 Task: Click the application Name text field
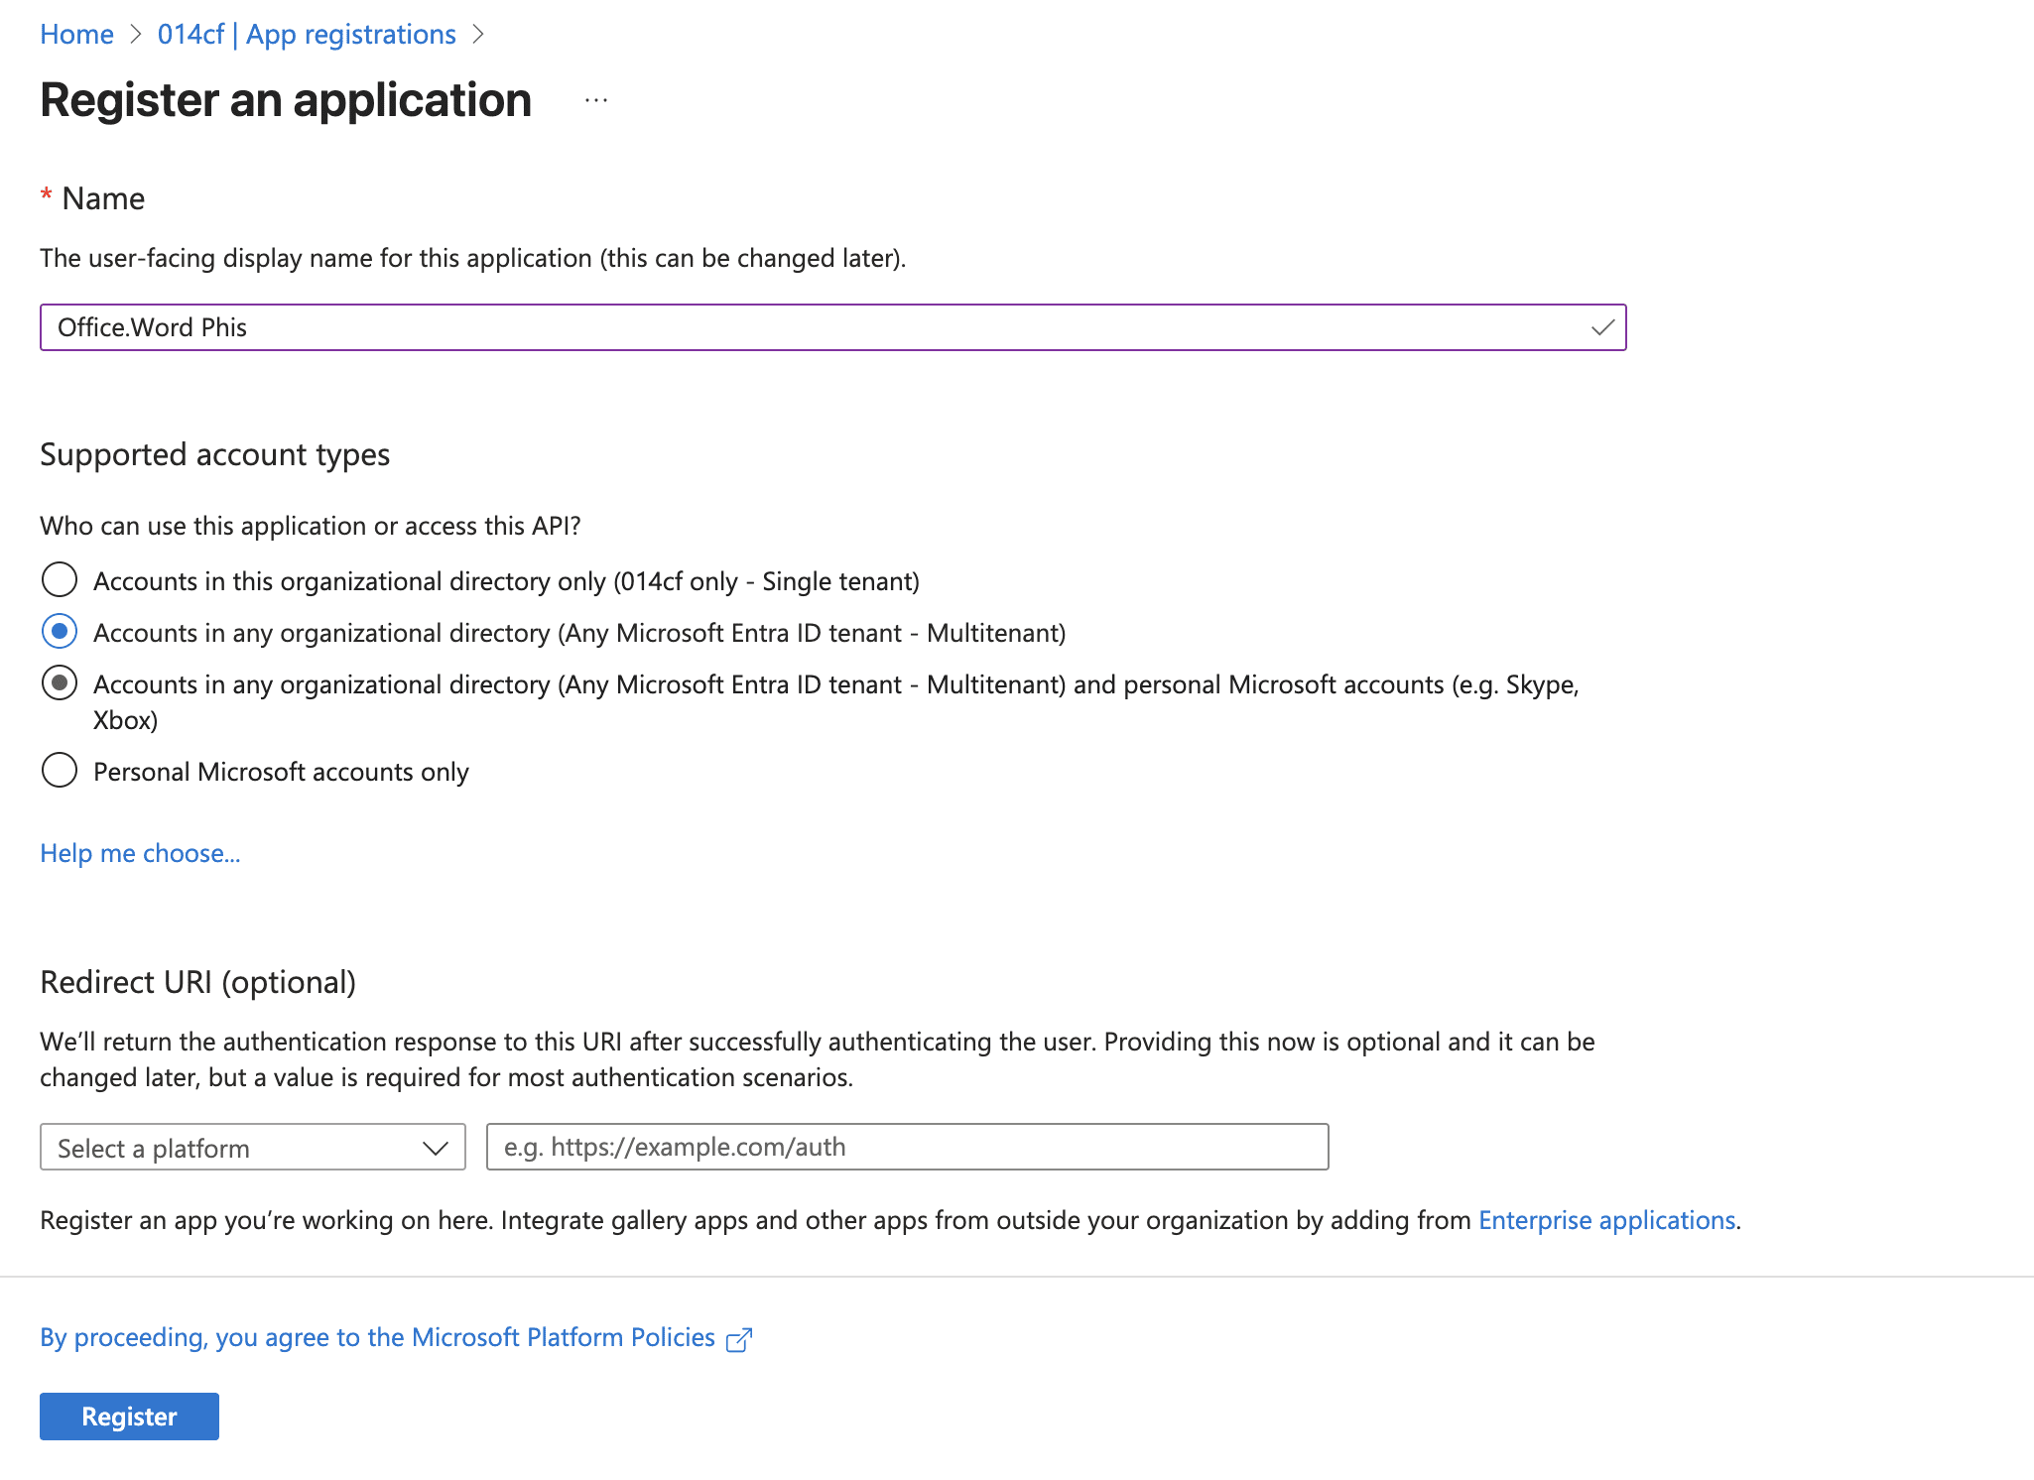(x=794, y=327)
